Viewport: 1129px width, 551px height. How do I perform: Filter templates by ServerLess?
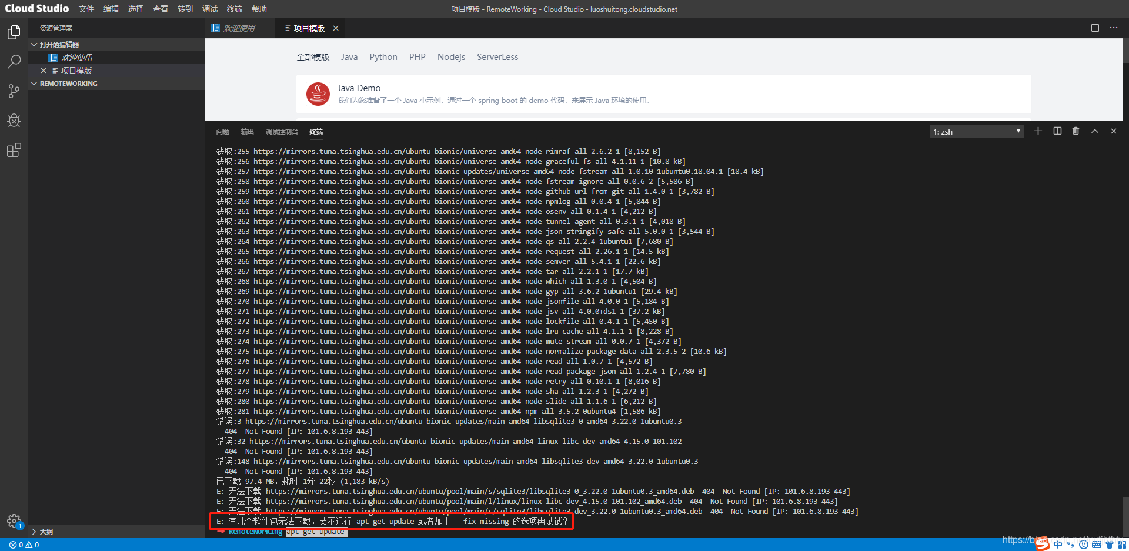[497, 57]
